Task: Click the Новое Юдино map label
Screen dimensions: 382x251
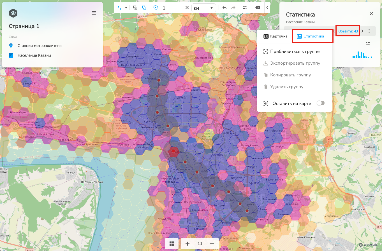Action: pyautogui.click(x=18, y=112)
